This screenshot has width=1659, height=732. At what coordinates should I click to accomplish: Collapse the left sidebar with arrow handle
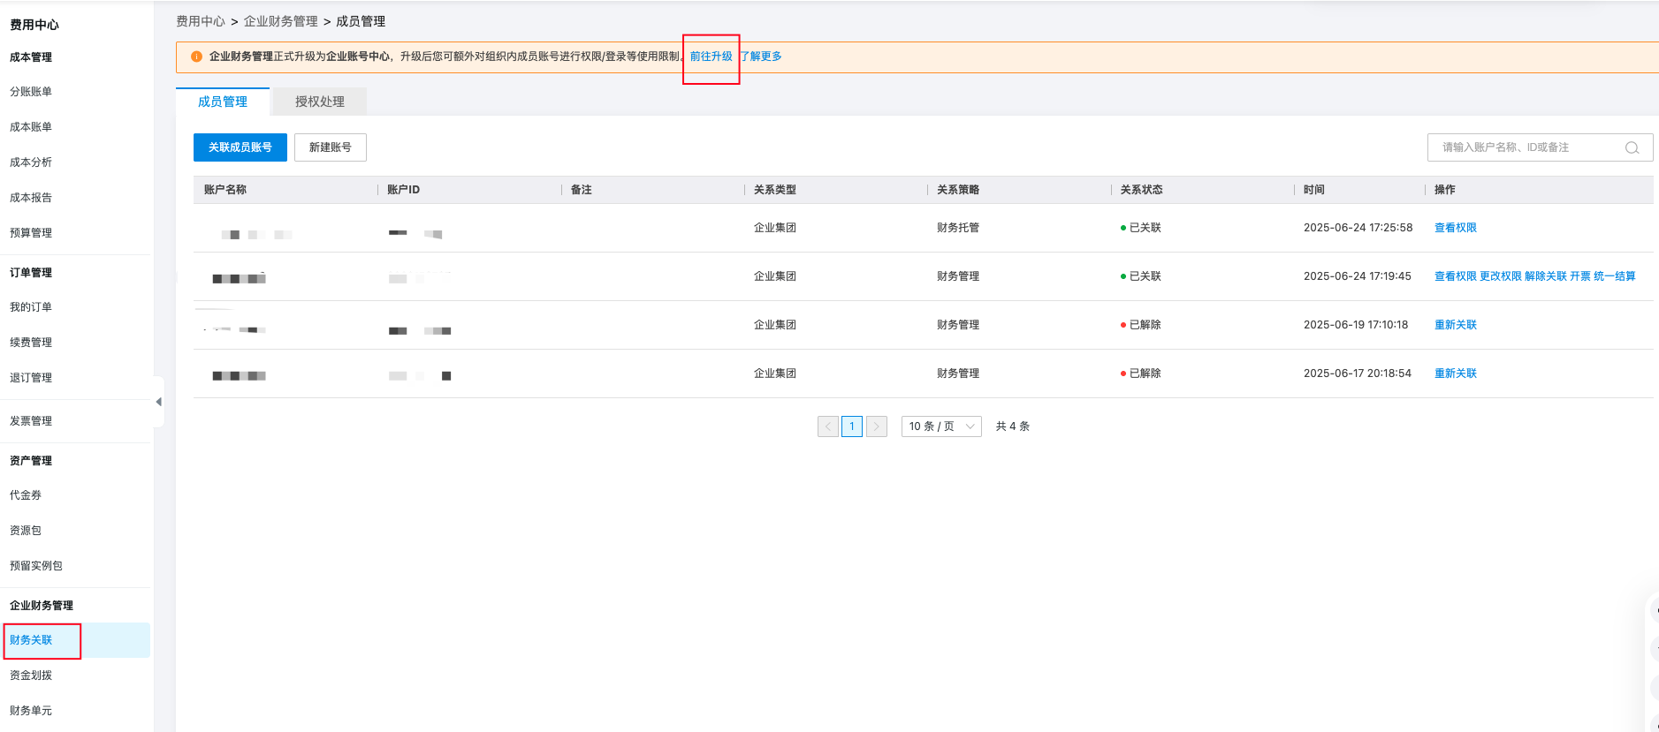(159, 402)
